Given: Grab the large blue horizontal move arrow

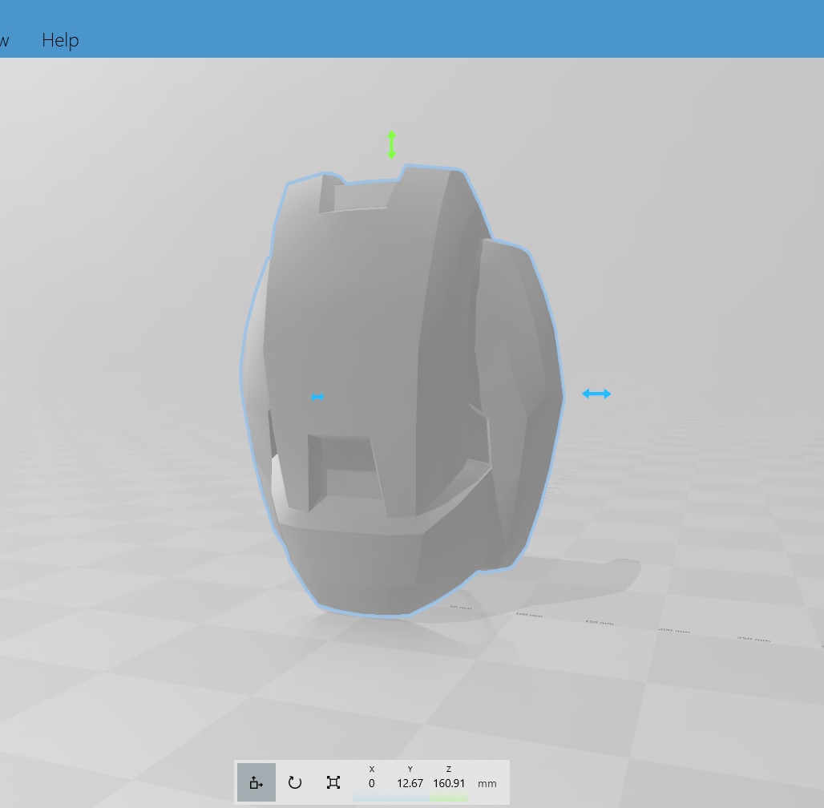Looking at the screenshot, I should (x=596, y=394).
